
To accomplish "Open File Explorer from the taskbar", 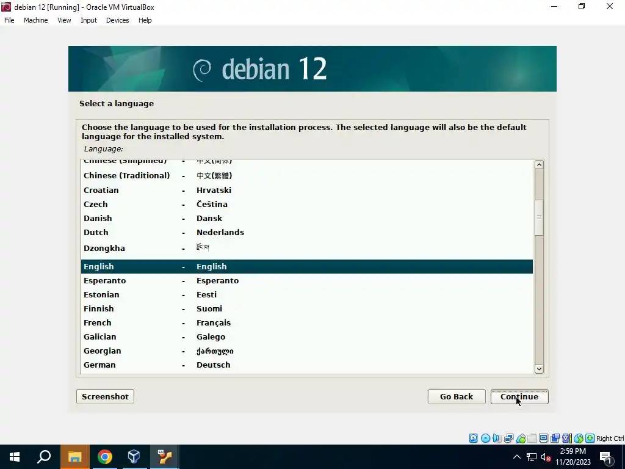I will click(74, 457).
